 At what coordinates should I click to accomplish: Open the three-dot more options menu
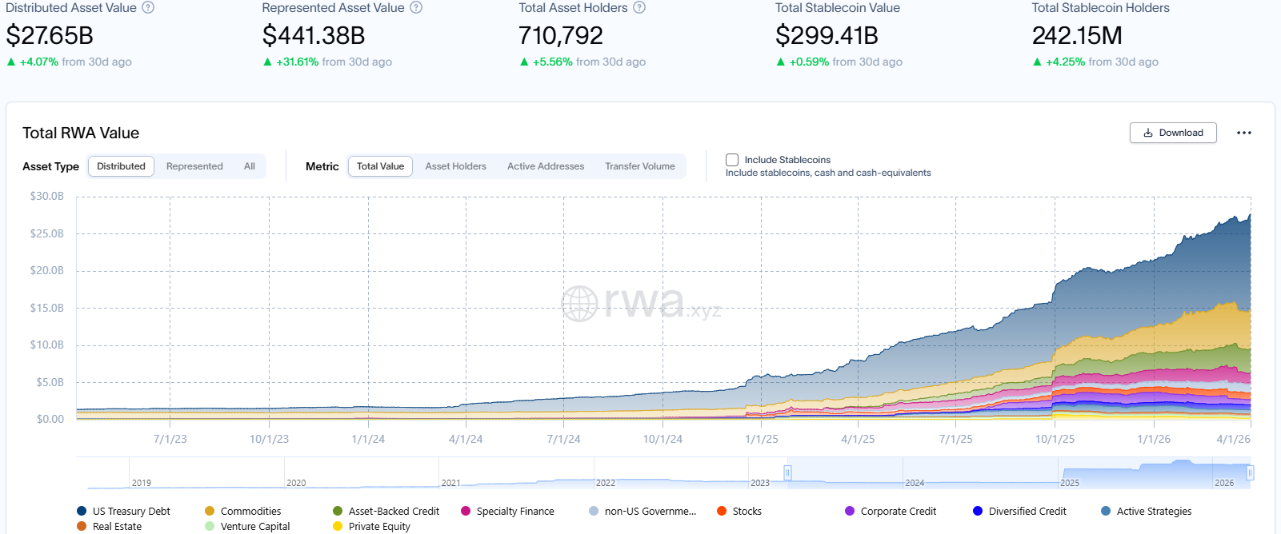[x=1243, y=133]
